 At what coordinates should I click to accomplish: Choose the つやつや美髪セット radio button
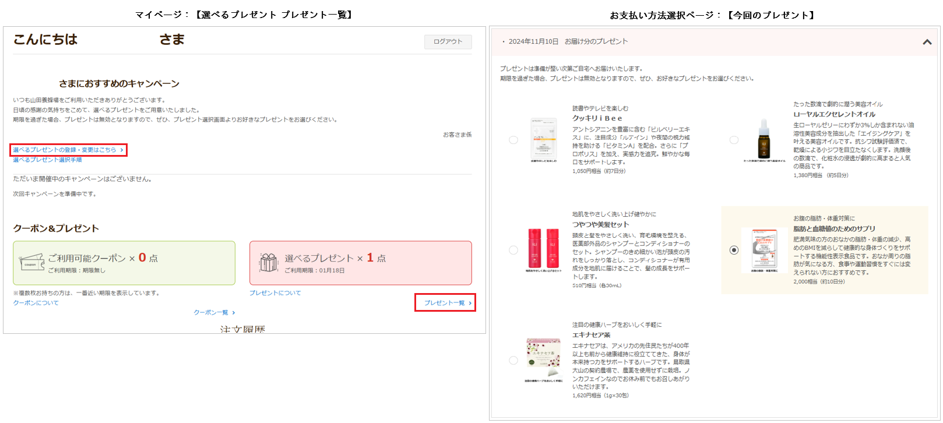pos(513,250)
